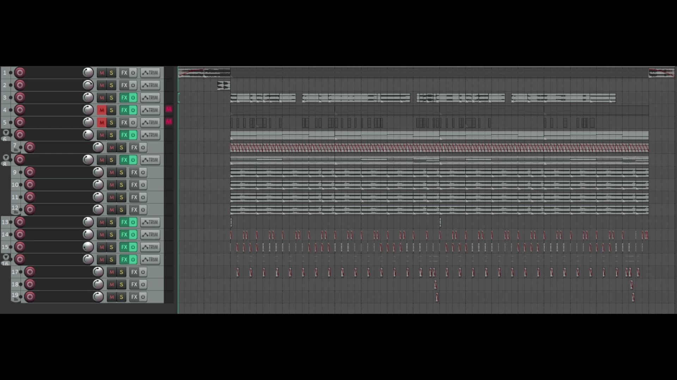Bypass FX on track 6 with power button
This screenshot has width=677, height=380.
pyautogui.click(x=133, y=135)
